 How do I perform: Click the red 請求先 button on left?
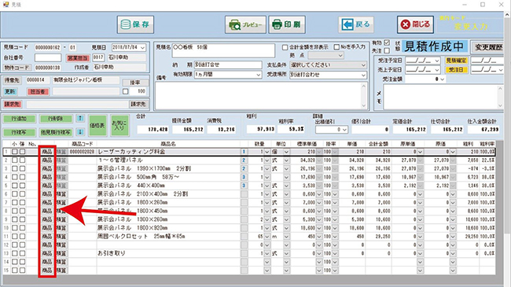[13, 105]
